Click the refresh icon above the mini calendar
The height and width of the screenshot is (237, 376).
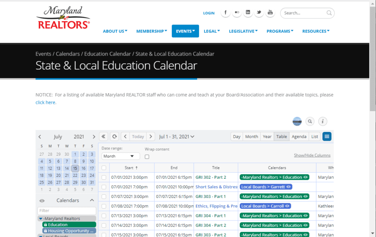[x=114, y=136]
